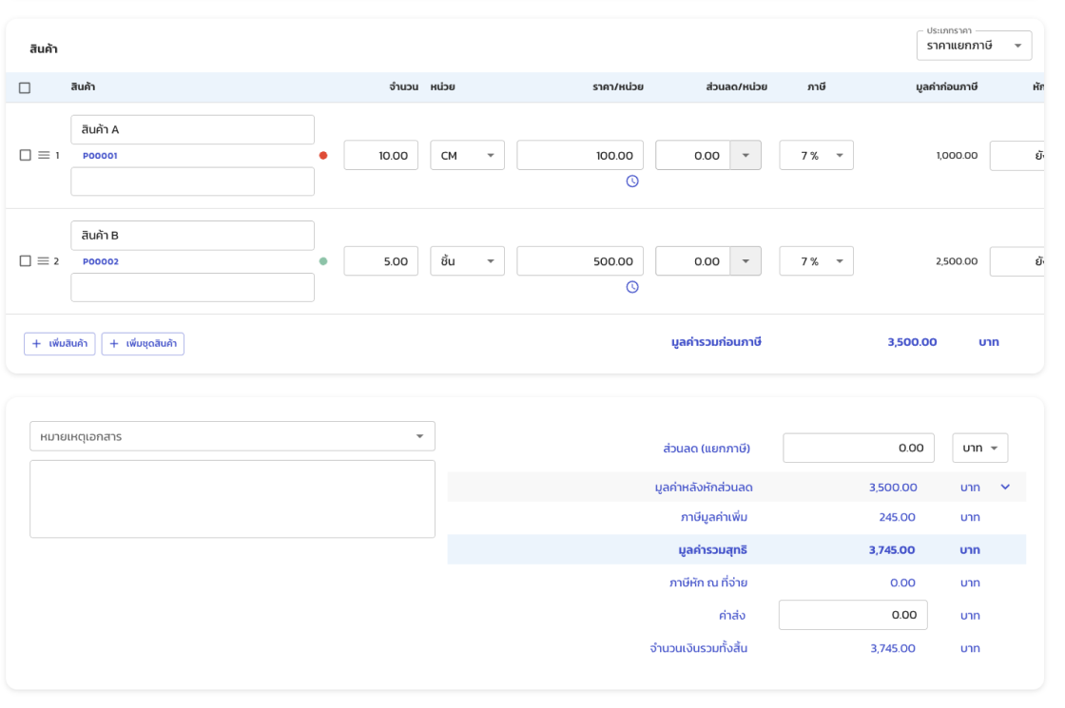
Task: Click เพิ่มชุดสินค้า button
Action: pyautogui.click(x=143, y=343)
